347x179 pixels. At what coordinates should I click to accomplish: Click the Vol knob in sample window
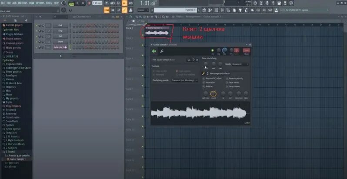click(x=225, y=50)
